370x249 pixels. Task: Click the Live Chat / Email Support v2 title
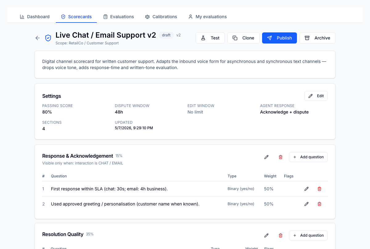[106, 35]
